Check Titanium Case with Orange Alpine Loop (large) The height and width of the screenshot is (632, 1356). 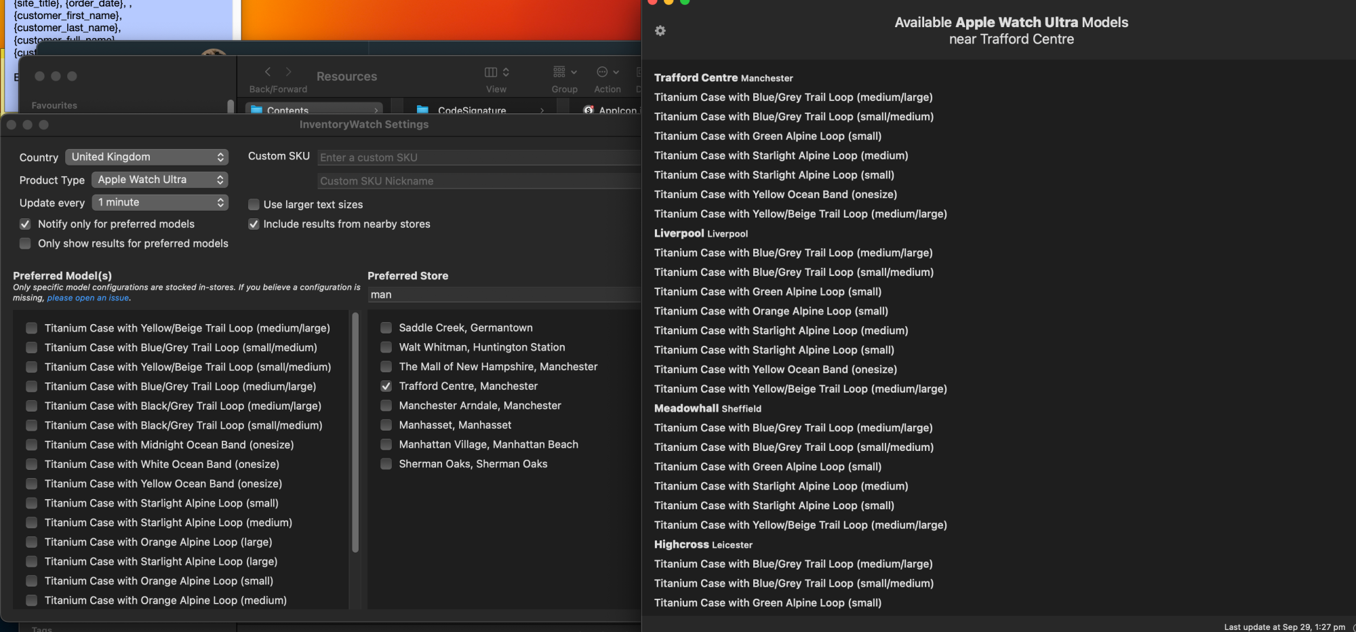(31, 542)
